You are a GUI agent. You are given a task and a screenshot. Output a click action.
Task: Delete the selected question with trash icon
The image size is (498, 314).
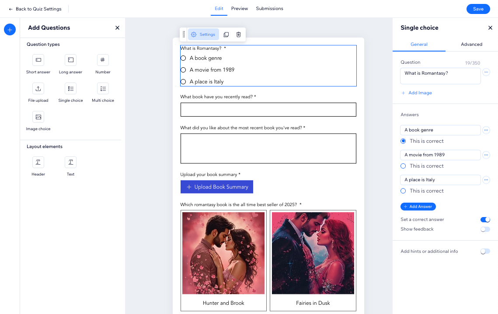click(x=239, y=35)
